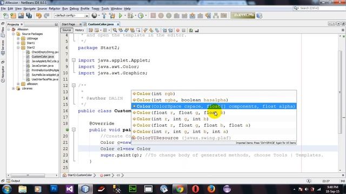Click the Open Project toolbar icon

[21, 16]
